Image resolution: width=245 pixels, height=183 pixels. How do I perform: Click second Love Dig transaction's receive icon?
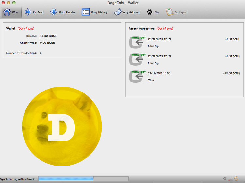tap(137, 59)
